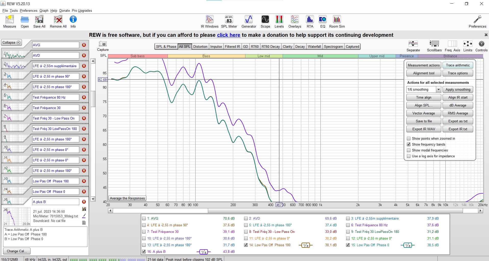Screen dimensions: 489x261
Task: Open the Preferences menu
Action: (28, 10)
